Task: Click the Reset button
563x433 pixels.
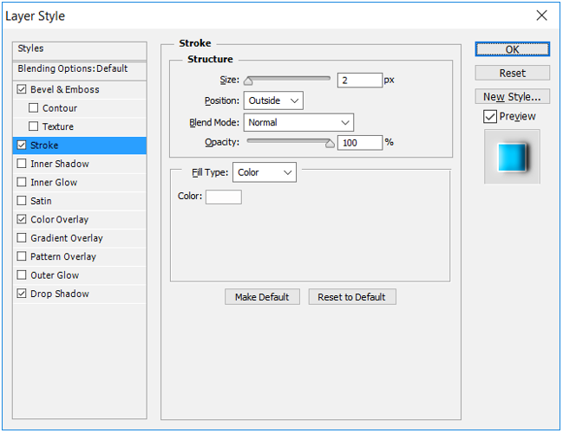Action: click(513, 73)
